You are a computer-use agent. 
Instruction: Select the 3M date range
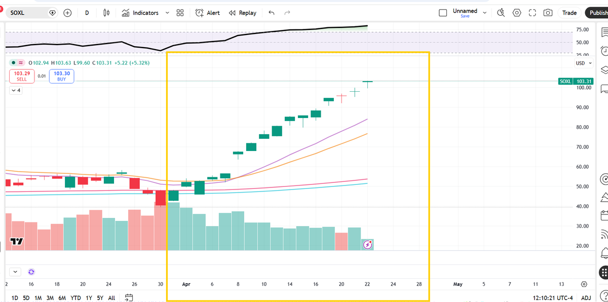[x=50, y=298]
